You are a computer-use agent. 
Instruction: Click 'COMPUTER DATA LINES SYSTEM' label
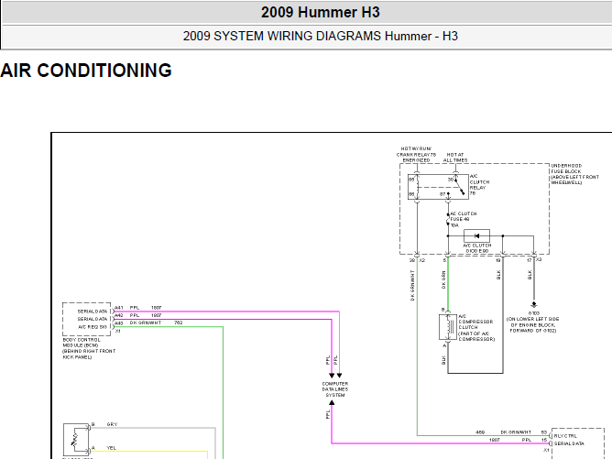(x=335, y=389)
